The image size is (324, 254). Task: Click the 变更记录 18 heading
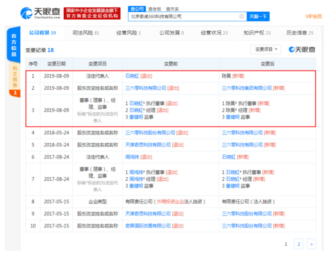pos(39,50)
